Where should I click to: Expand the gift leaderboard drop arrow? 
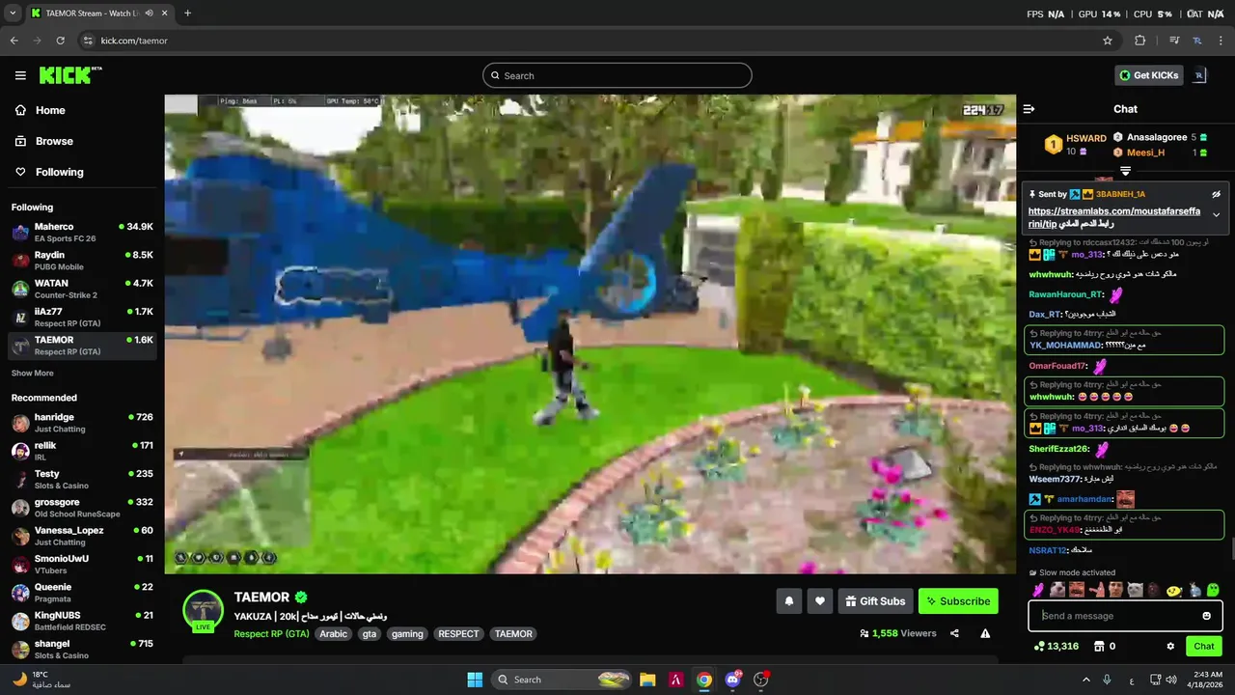tap(1125, 171)
